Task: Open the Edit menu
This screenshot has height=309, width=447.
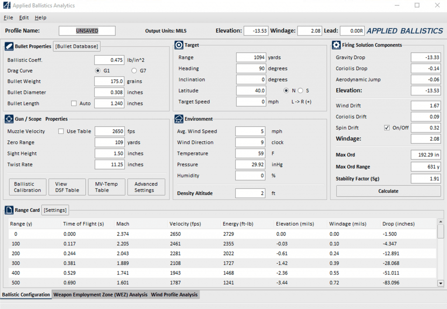Action: 24,17
